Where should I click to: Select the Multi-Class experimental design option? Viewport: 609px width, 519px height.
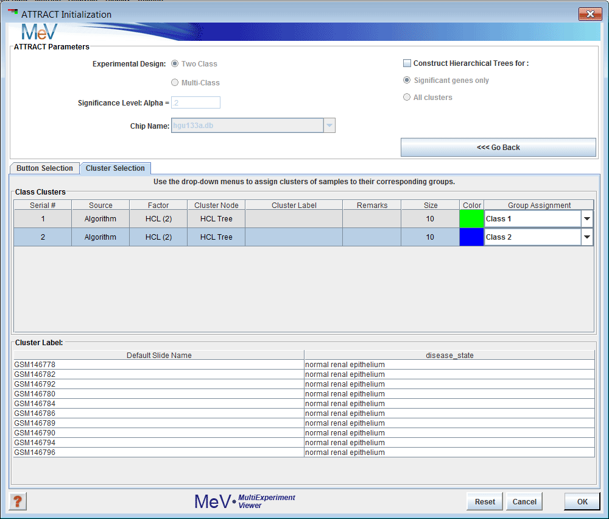point(175,83)
